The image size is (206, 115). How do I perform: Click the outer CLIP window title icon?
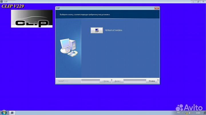click(x=2, y=2)
